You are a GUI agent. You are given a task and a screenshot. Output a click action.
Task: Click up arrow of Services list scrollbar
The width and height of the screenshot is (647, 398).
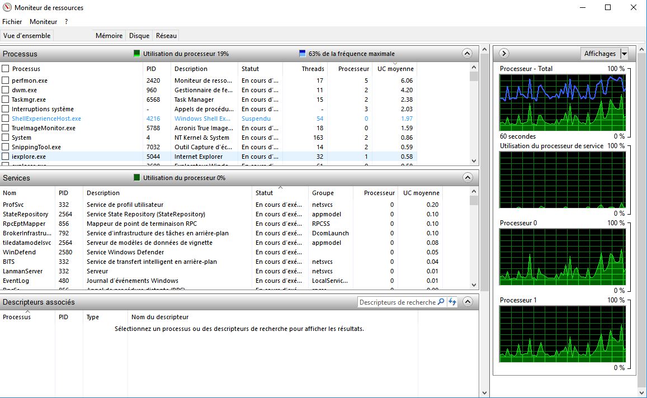474,191
